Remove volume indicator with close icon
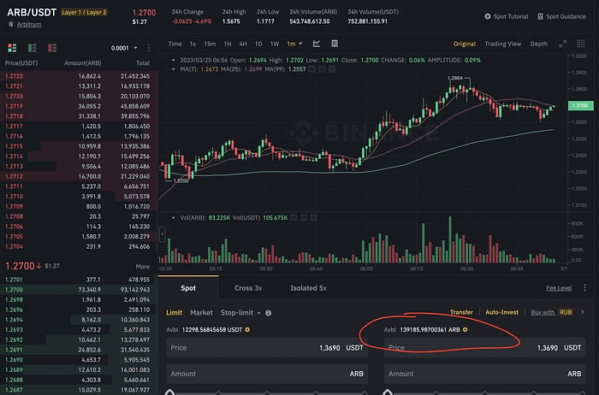The width and height of the screenshot is (599, 395). point(314,217)
